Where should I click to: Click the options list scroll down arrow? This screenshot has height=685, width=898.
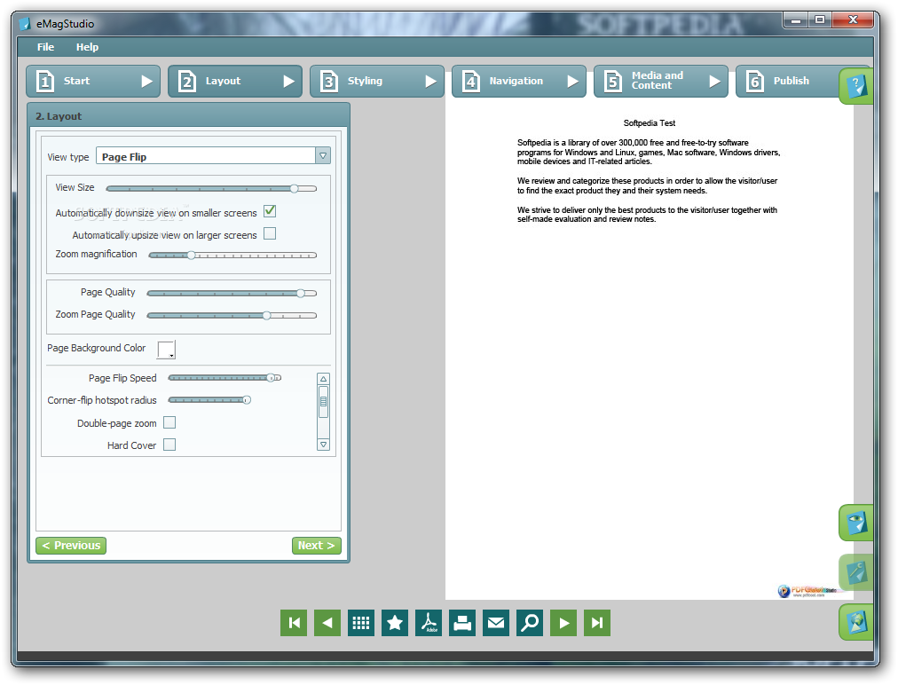tap(324, 445)
